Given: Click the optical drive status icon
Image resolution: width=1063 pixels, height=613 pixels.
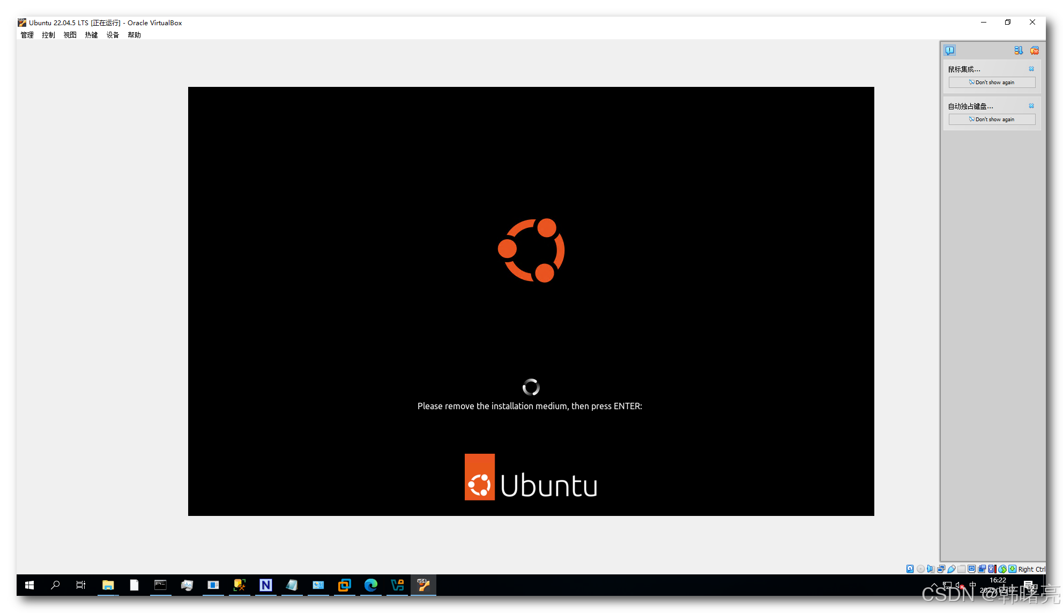Looking at the screenshot, I should [x=920, y=568].
